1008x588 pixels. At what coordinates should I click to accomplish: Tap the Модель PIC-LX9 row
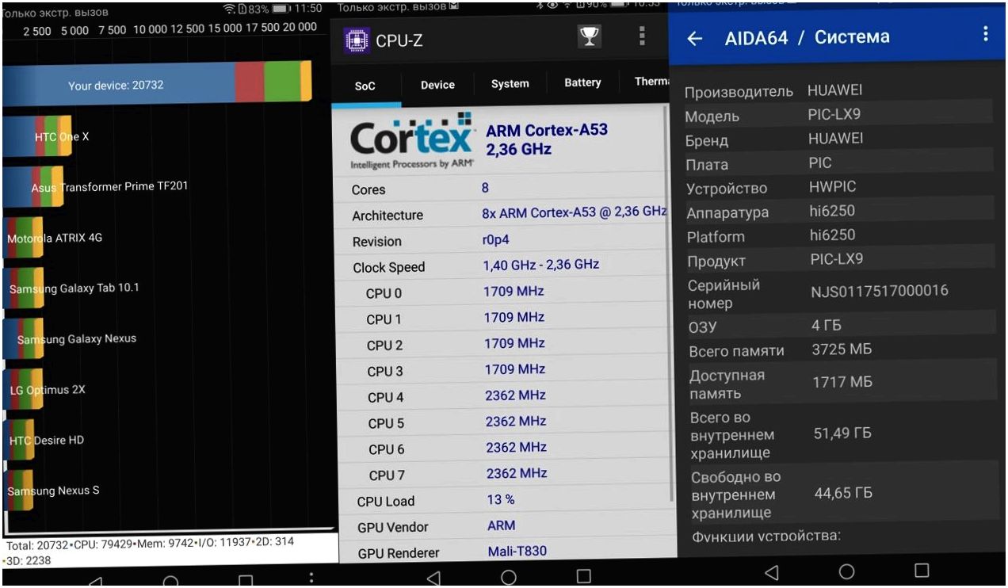pos(838,115)
